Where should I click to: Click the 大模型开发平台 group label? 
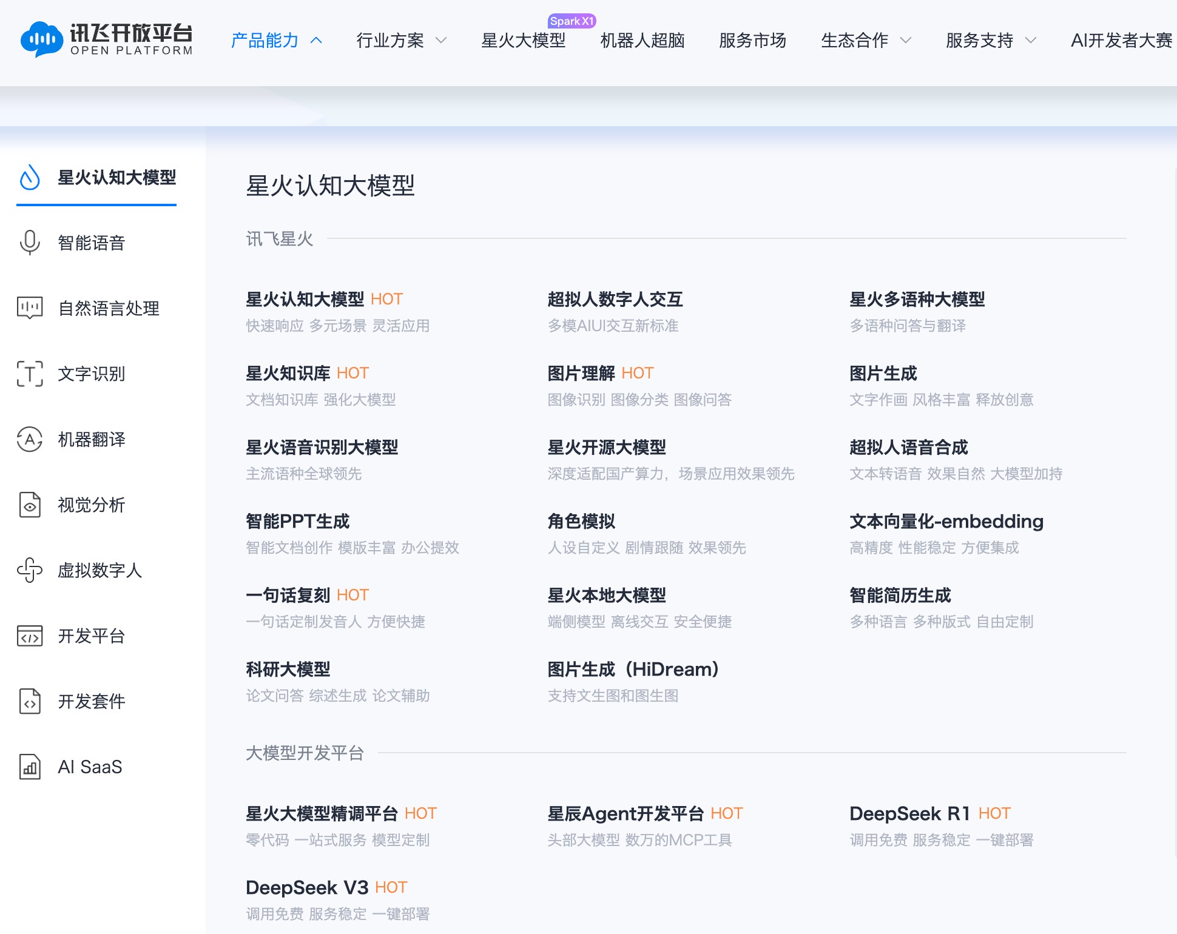tap(305, 753)
